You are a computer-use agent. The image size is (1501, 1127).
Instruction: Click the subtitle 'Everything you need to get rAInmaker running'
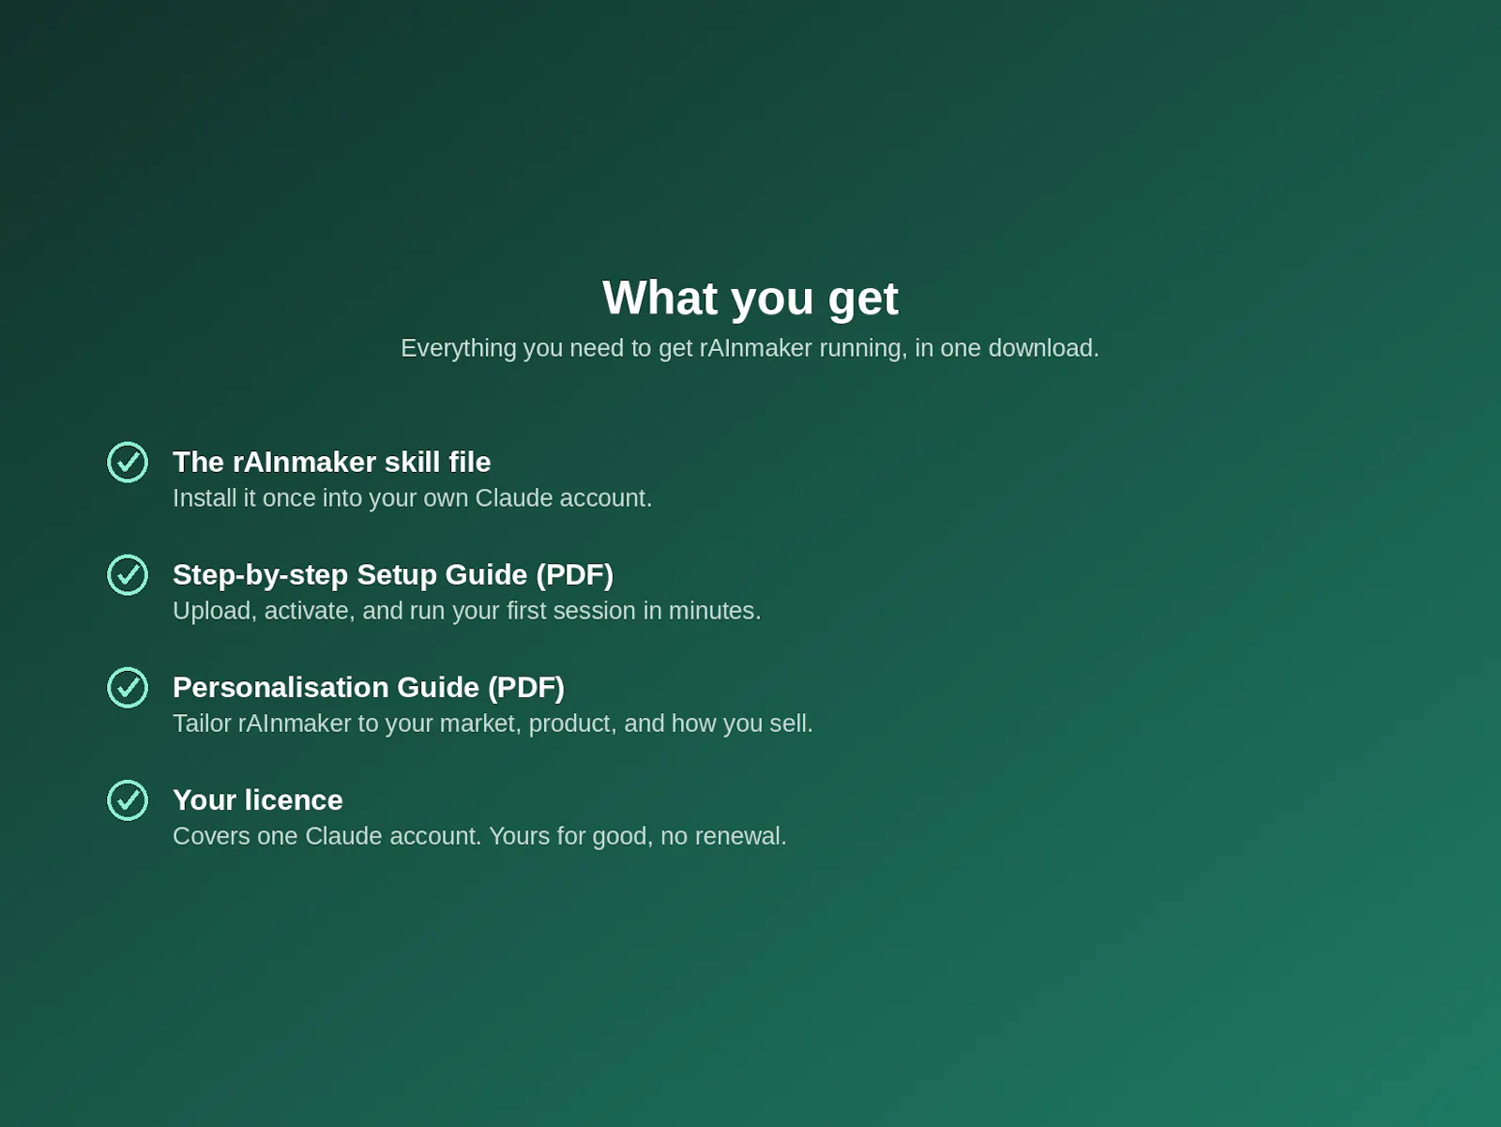coord(750,348)
